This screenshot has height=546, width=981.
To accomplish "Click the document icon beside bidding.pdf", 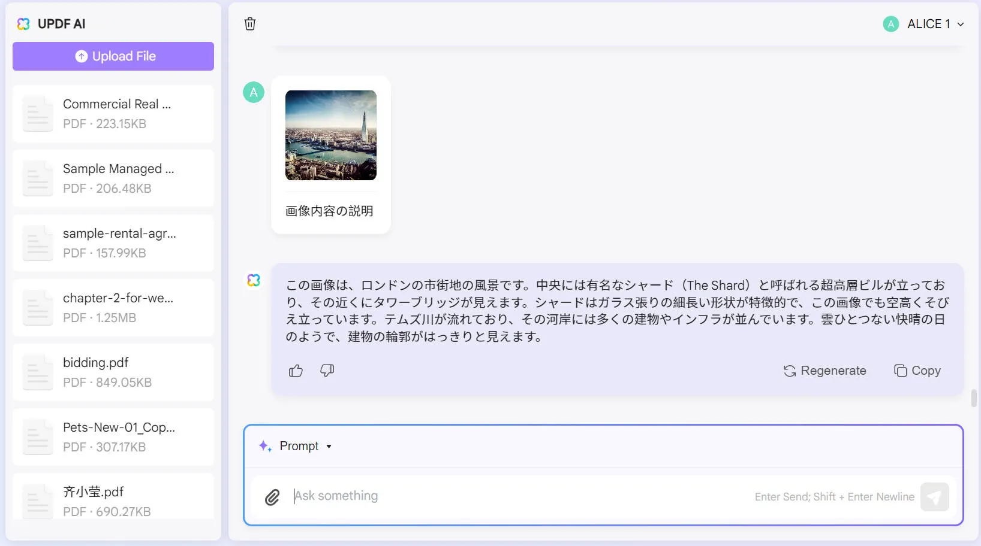I will click(x=38, y=372).
